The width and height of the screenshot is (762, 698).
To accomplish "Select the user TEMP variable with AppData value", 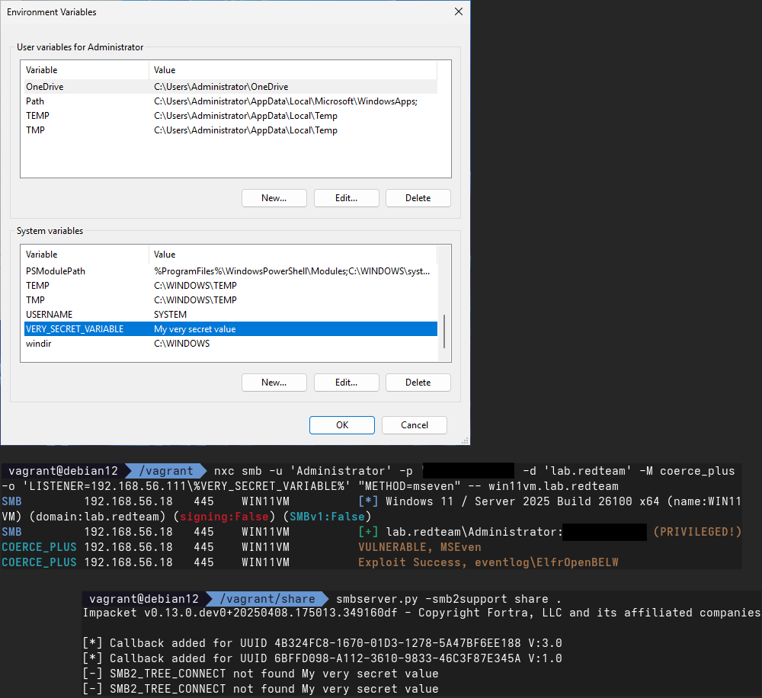I will tap(230, 116).
